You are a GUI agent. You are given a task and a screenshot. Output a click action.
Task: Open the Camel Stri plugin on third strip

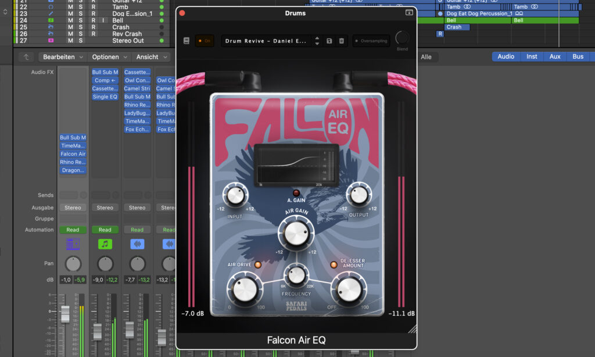[x=137, y=88]
